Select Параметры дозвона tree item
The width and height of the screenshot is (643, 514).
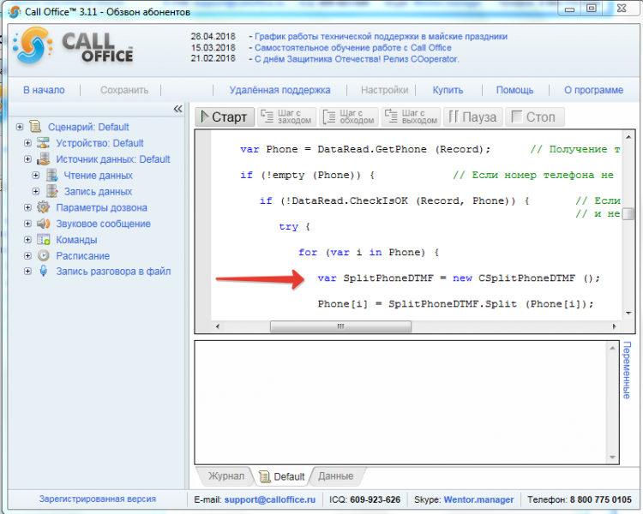coord(101,207)
